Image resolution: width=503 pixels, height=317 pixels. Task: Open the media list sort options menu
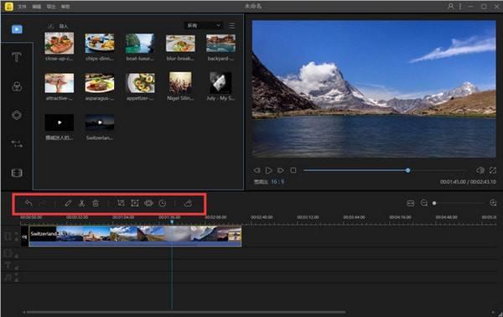(231, 25)
